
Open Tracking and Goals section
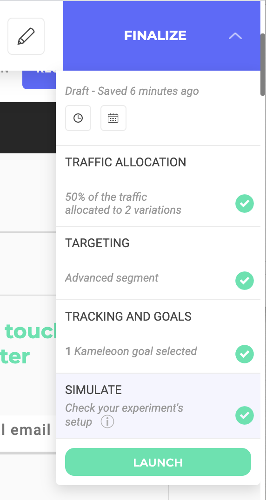pyautogui.click(x=158, y=337)
